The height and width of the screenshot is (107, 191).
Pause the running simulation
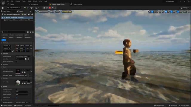(x=44, y=8)
